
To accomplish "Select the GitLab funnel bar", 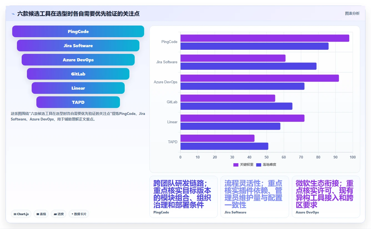I will [78, 74].
